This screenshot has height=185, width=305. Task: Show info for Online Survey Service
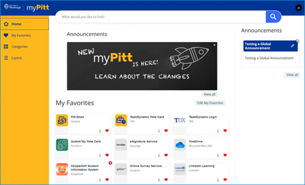[159, 180]
